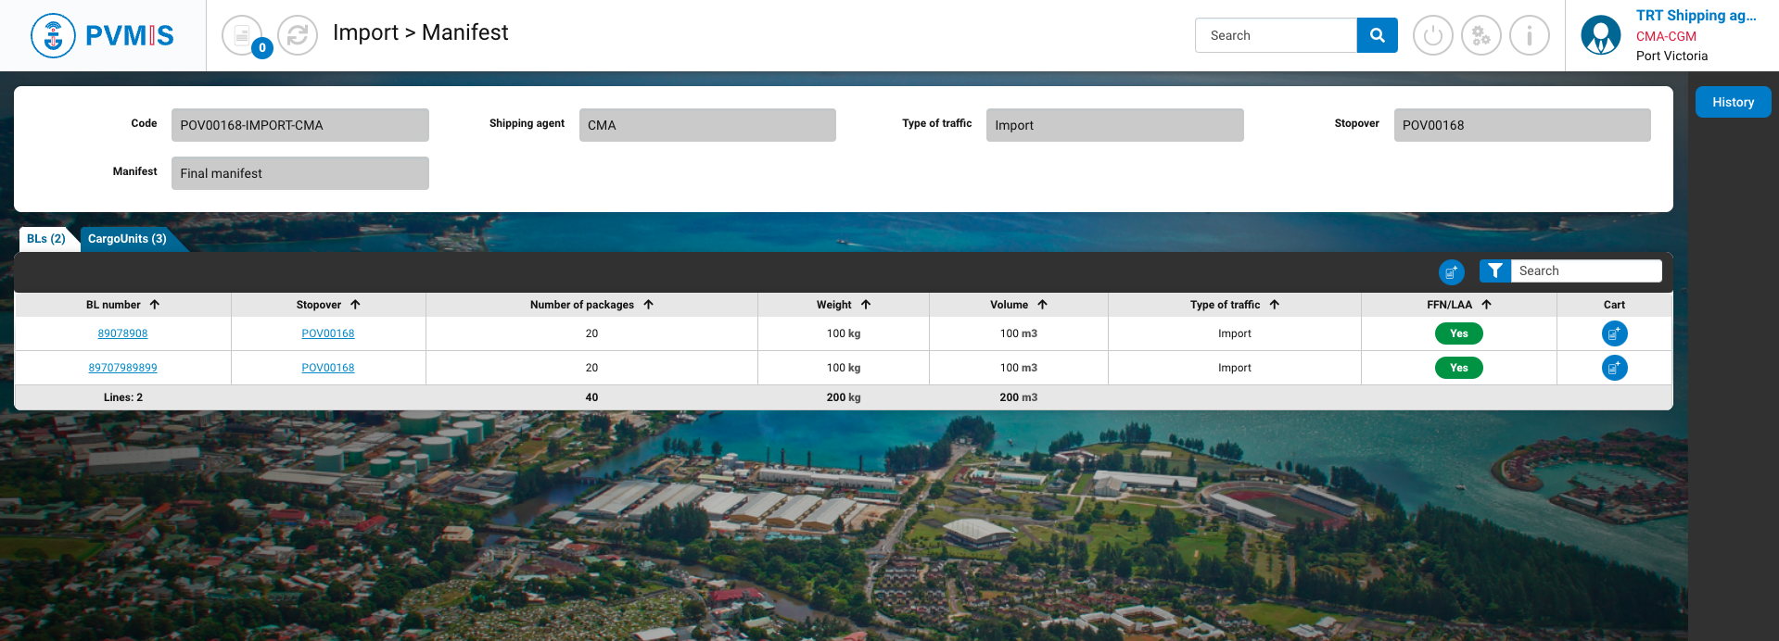The width and height of the screenshot is (1779, 641).
Task: Open the History button
Action: pos(1732,102)
